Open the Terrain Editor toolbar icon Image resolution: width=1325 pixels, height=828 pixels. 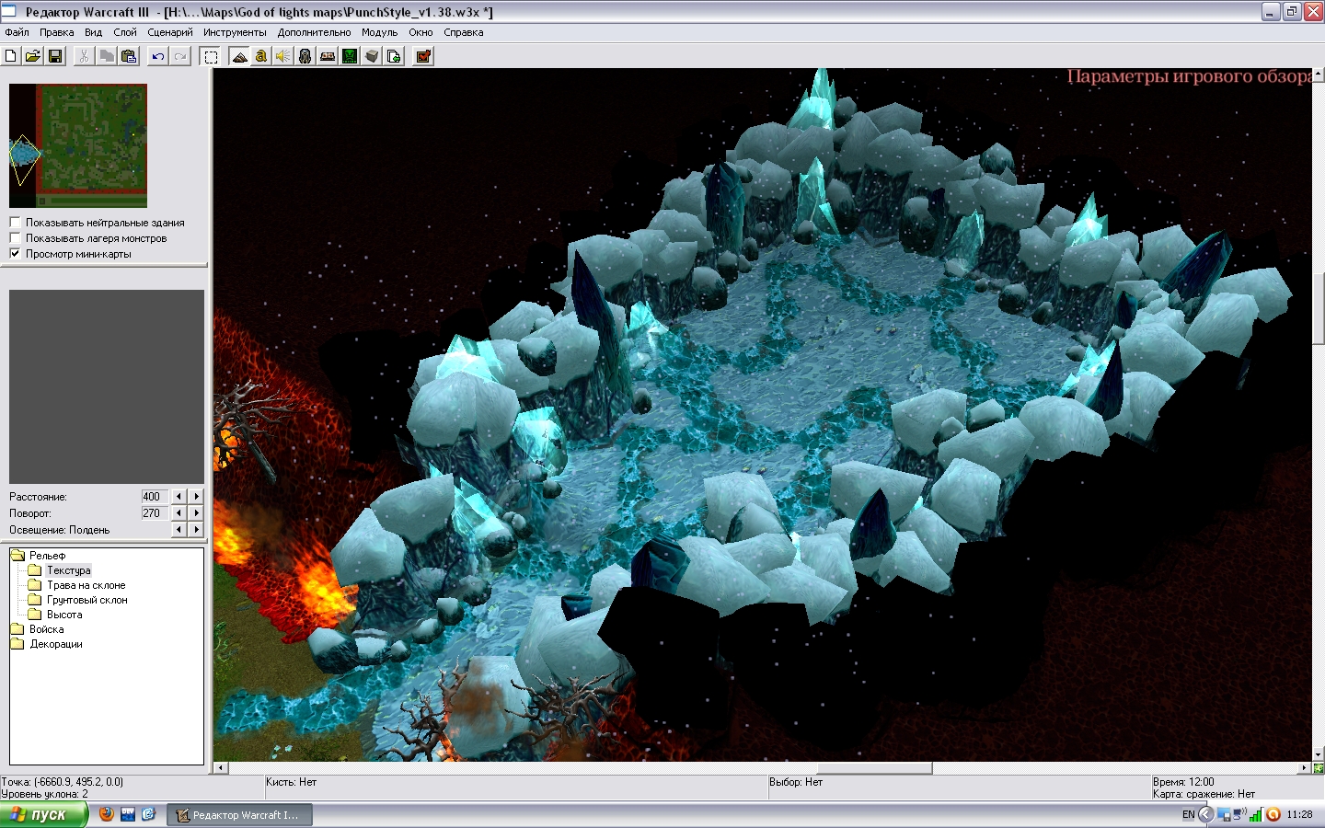(x=239, y=56)
